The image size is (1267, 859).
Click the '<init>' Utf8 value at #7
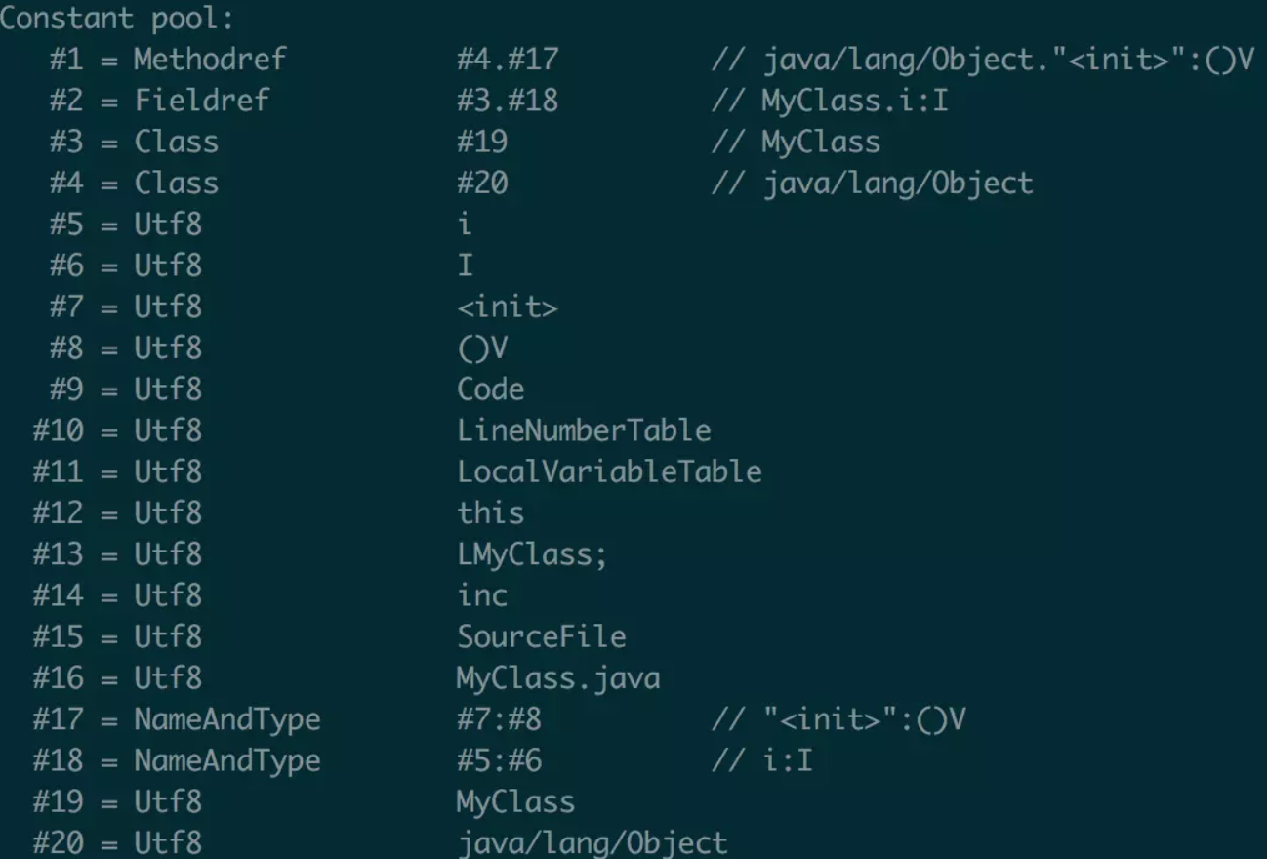(508, 307)
